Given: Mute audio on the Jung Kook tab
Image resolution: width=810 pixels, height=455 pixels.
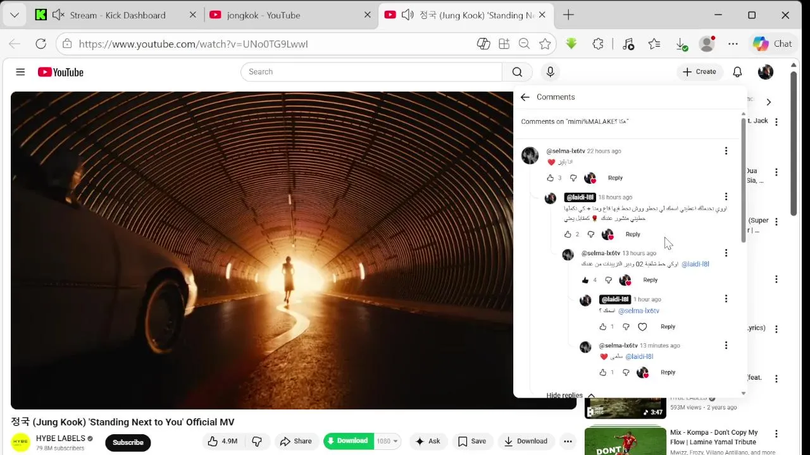Looking at the screenshot, I should [x=408, y=15].
